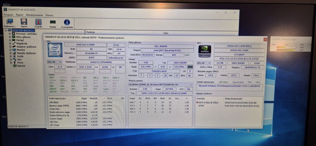The height and width of the screenshot is (146, 316).
Task: Click the DDR3-1332 / PC3-10700 module type field
Action: click(164, 93)
